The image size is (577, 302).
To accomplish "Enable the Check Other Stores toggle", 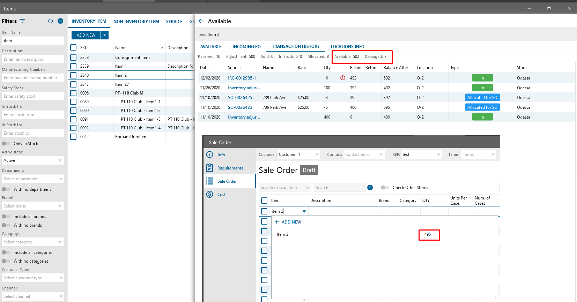I will 385,188.
